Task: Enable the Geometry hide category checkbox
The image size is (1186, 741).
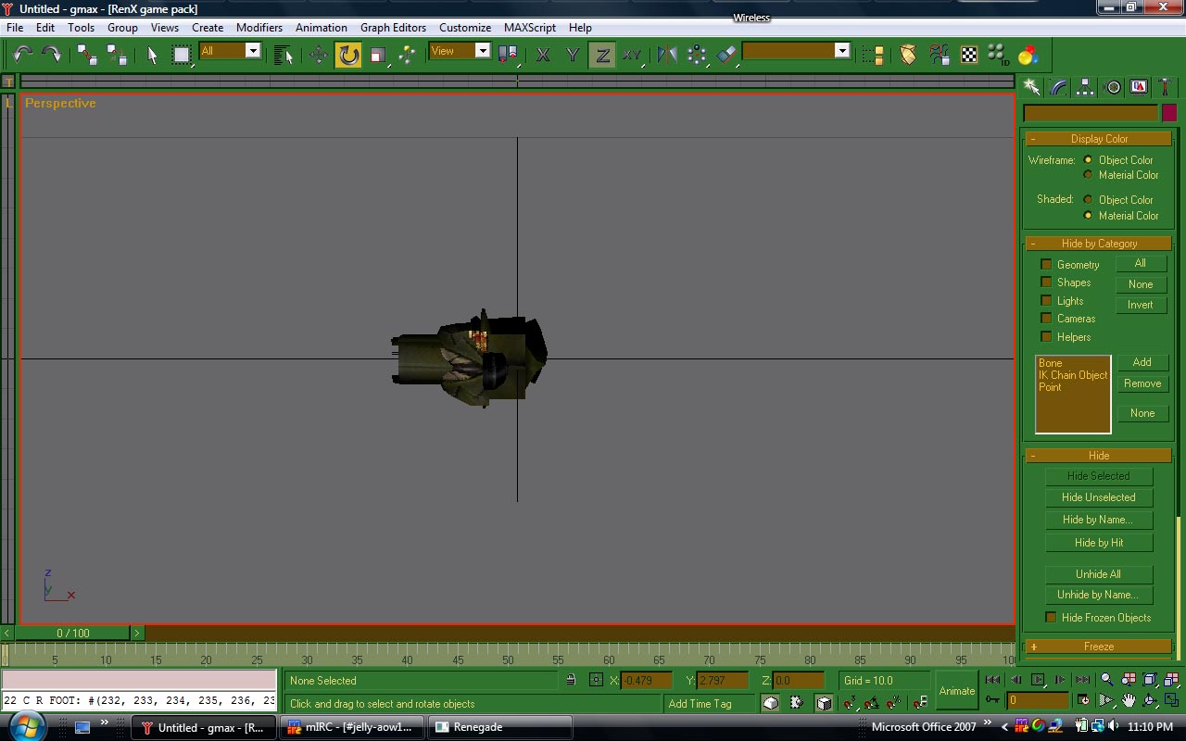Action: pos(1046,265)
